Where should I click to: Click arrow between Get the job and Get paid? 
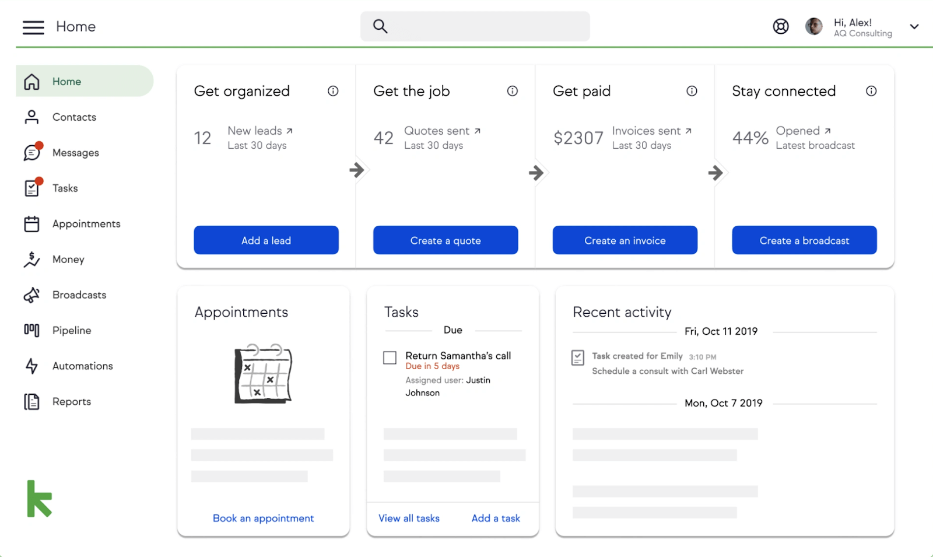click(536, 173)
